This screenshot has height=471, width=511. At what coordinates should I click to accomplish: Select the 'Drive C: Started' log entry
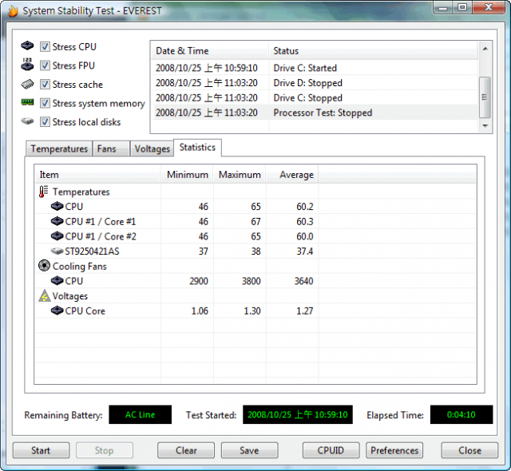click(315, 68)
